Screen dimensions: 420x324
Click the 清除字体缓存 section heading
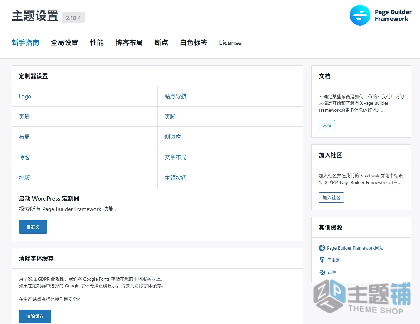(x=36, y=258)
